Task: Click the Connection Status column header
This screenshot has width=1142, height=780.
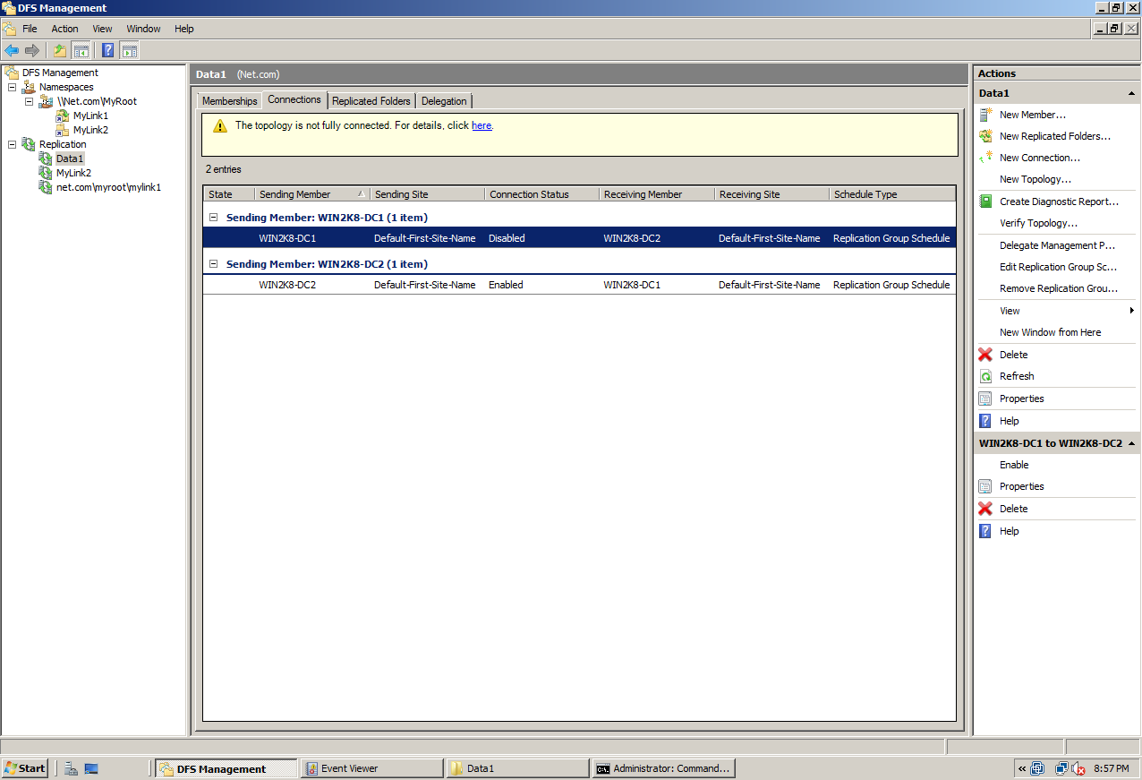Action: (x=542, y=194)
